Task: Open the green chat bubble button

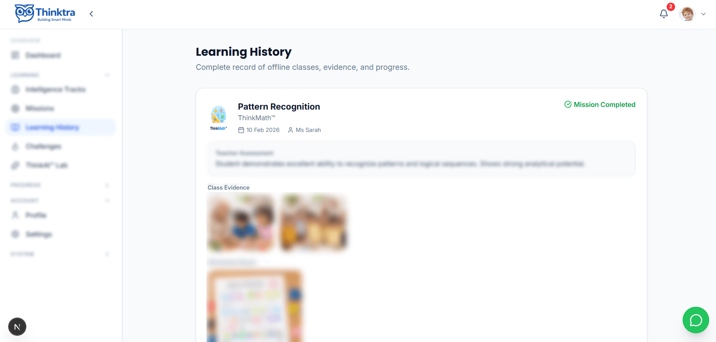Action: 696,320
